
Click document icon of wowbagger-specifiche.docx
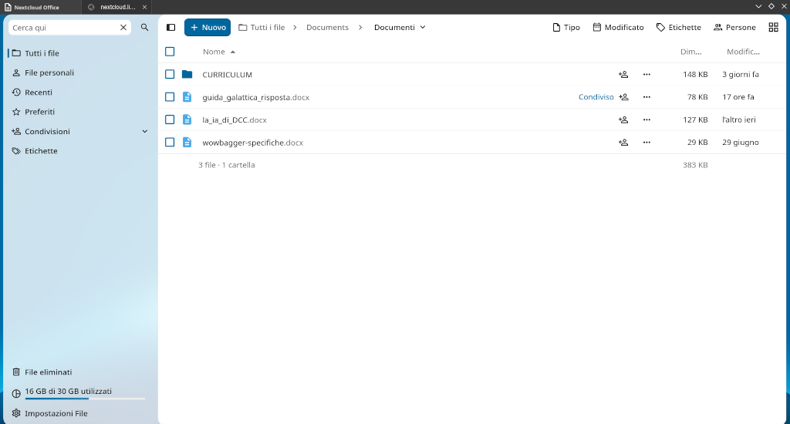pos(187,143)
